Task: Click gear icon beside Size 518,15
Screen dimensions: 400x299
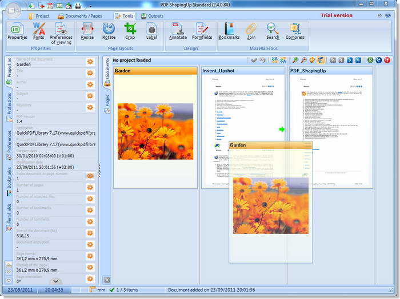Action: pos(90,233)
